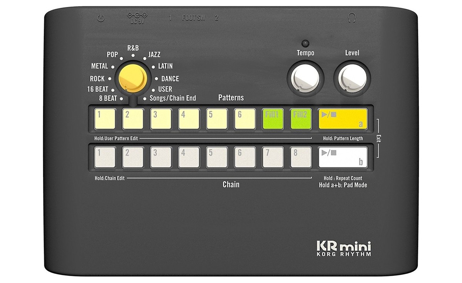The image size is (462, 283).
Task: Select the 8 BEAT label
Action: coord(108,98)
